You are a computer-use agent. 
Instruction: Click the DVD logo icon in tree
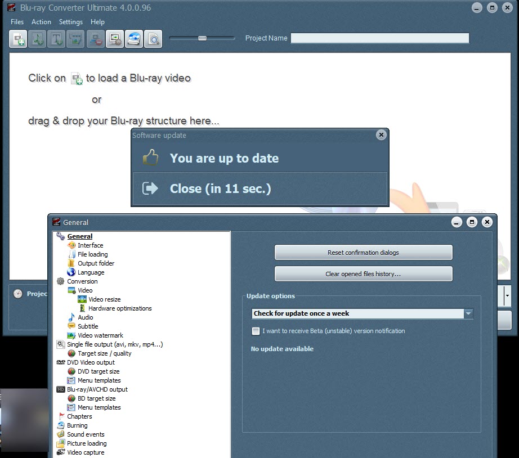point(61,362)
